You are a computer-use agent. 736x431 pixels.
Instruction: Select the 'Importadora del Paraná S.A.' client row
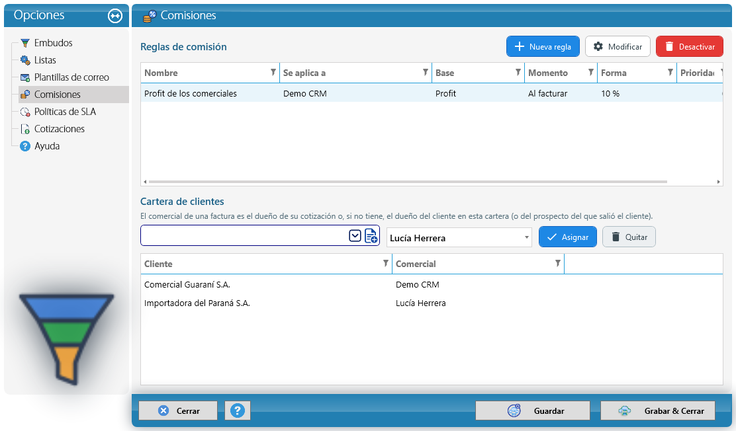[x=432, y=303]
